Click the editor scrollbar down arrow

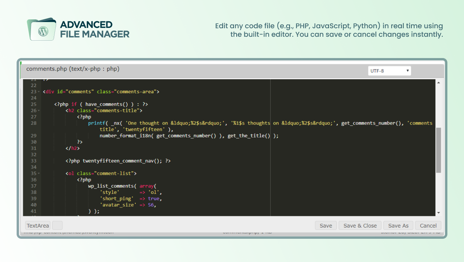tap(438, 213)
